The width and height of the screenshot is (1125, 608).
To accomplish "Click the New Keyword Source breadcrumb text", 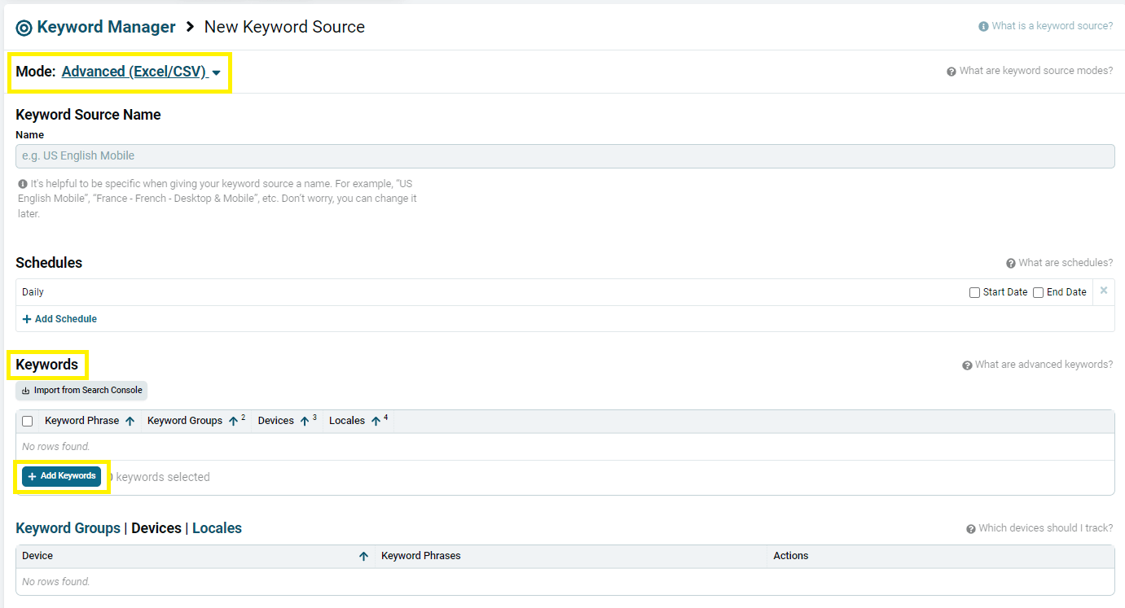I will point(284,27).
